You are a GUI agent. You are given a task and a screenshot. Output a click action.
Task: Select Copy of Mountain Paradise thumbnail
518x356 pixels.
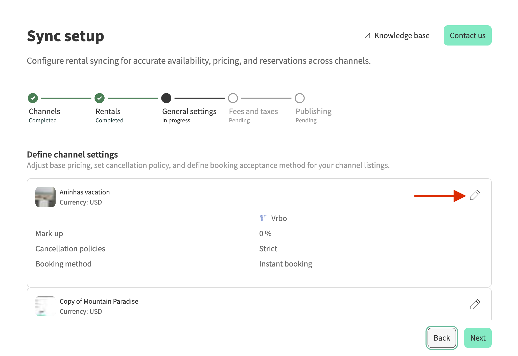click(x=45, y=306)
